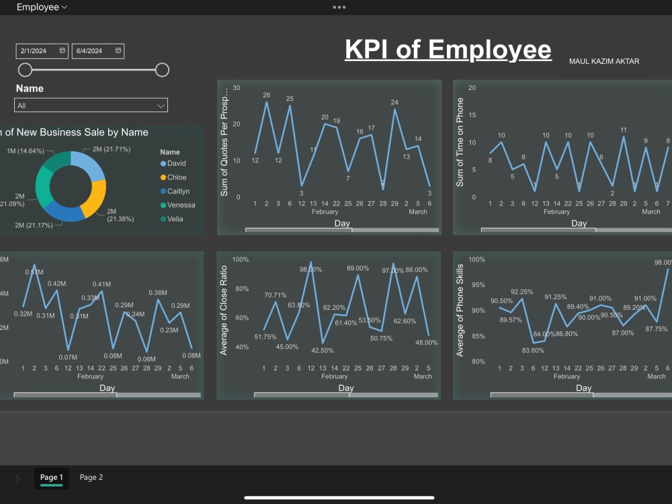Click the 2/1/2024 date input field
The width and height of the screenshot is (672, 504).
tap(37, 50)
